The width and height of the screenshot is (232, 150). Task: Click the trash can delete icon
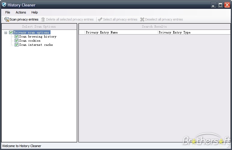43,19
